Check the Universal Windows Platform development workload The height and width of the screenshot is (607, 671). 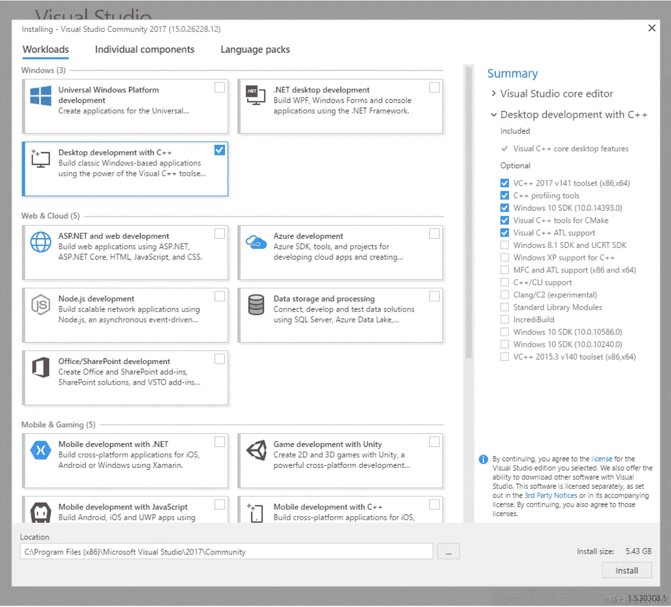(220, 88)
